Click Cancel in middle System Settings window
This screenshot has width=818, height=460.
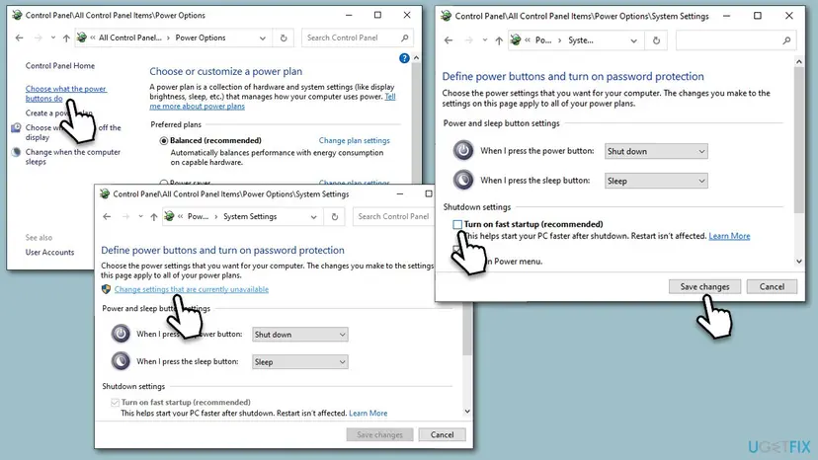pyautogui.click(x=442, y=434)
